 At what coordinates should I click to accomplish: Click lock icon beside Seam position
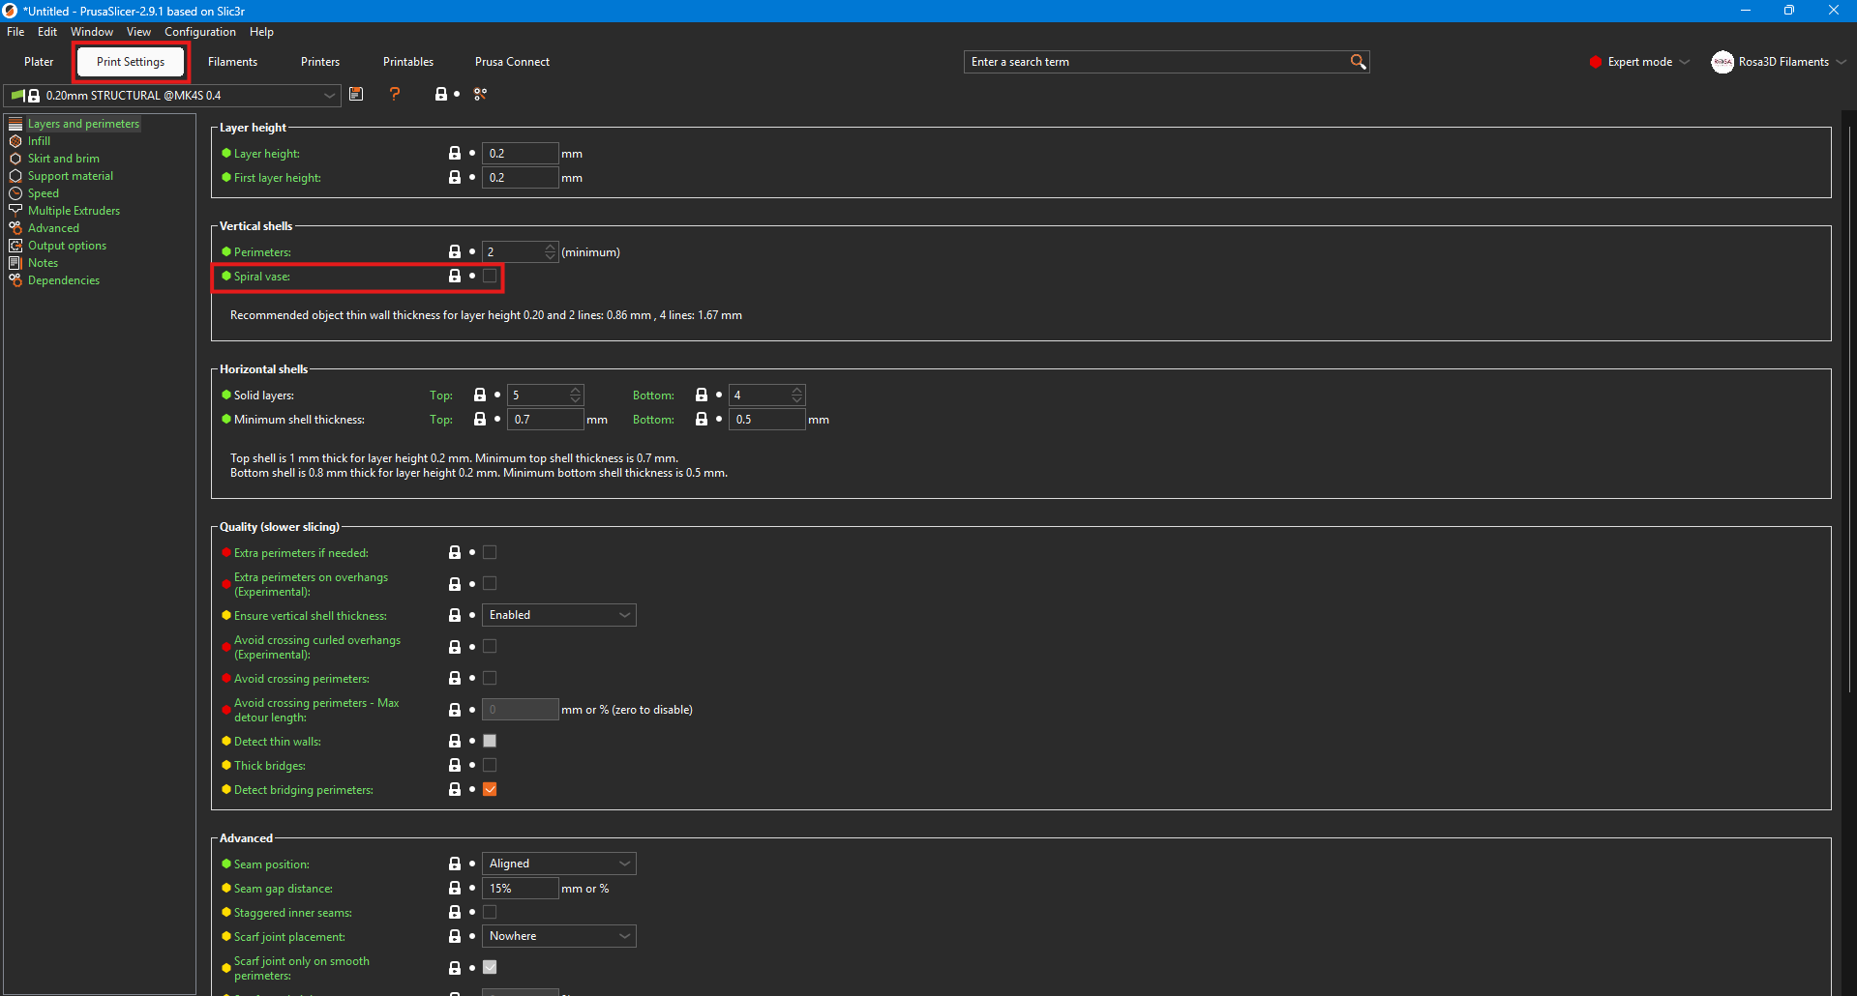[x=455, y=864]
